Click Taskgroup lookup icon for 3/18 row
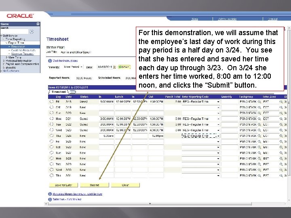 (259, 102)
